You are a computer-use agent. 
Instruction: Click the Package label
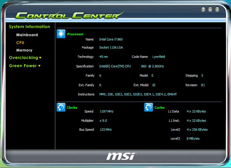(x=88, y=47)
